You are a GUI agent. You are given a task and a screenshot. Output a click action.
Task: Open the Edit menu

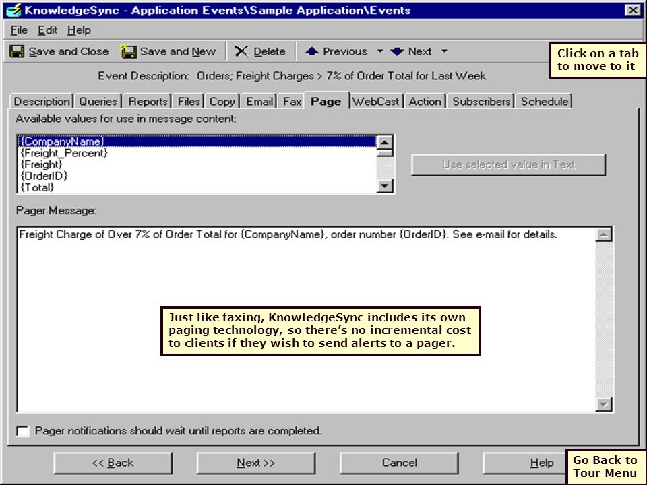pyautogui.click(x=47, y=30)
